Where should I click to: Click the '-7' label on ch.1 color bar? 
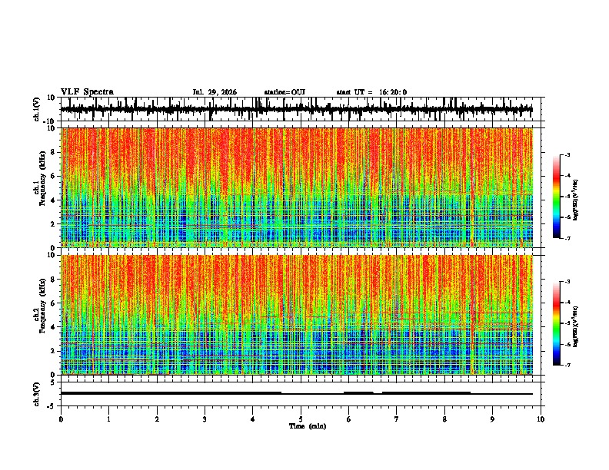point(567,238)
